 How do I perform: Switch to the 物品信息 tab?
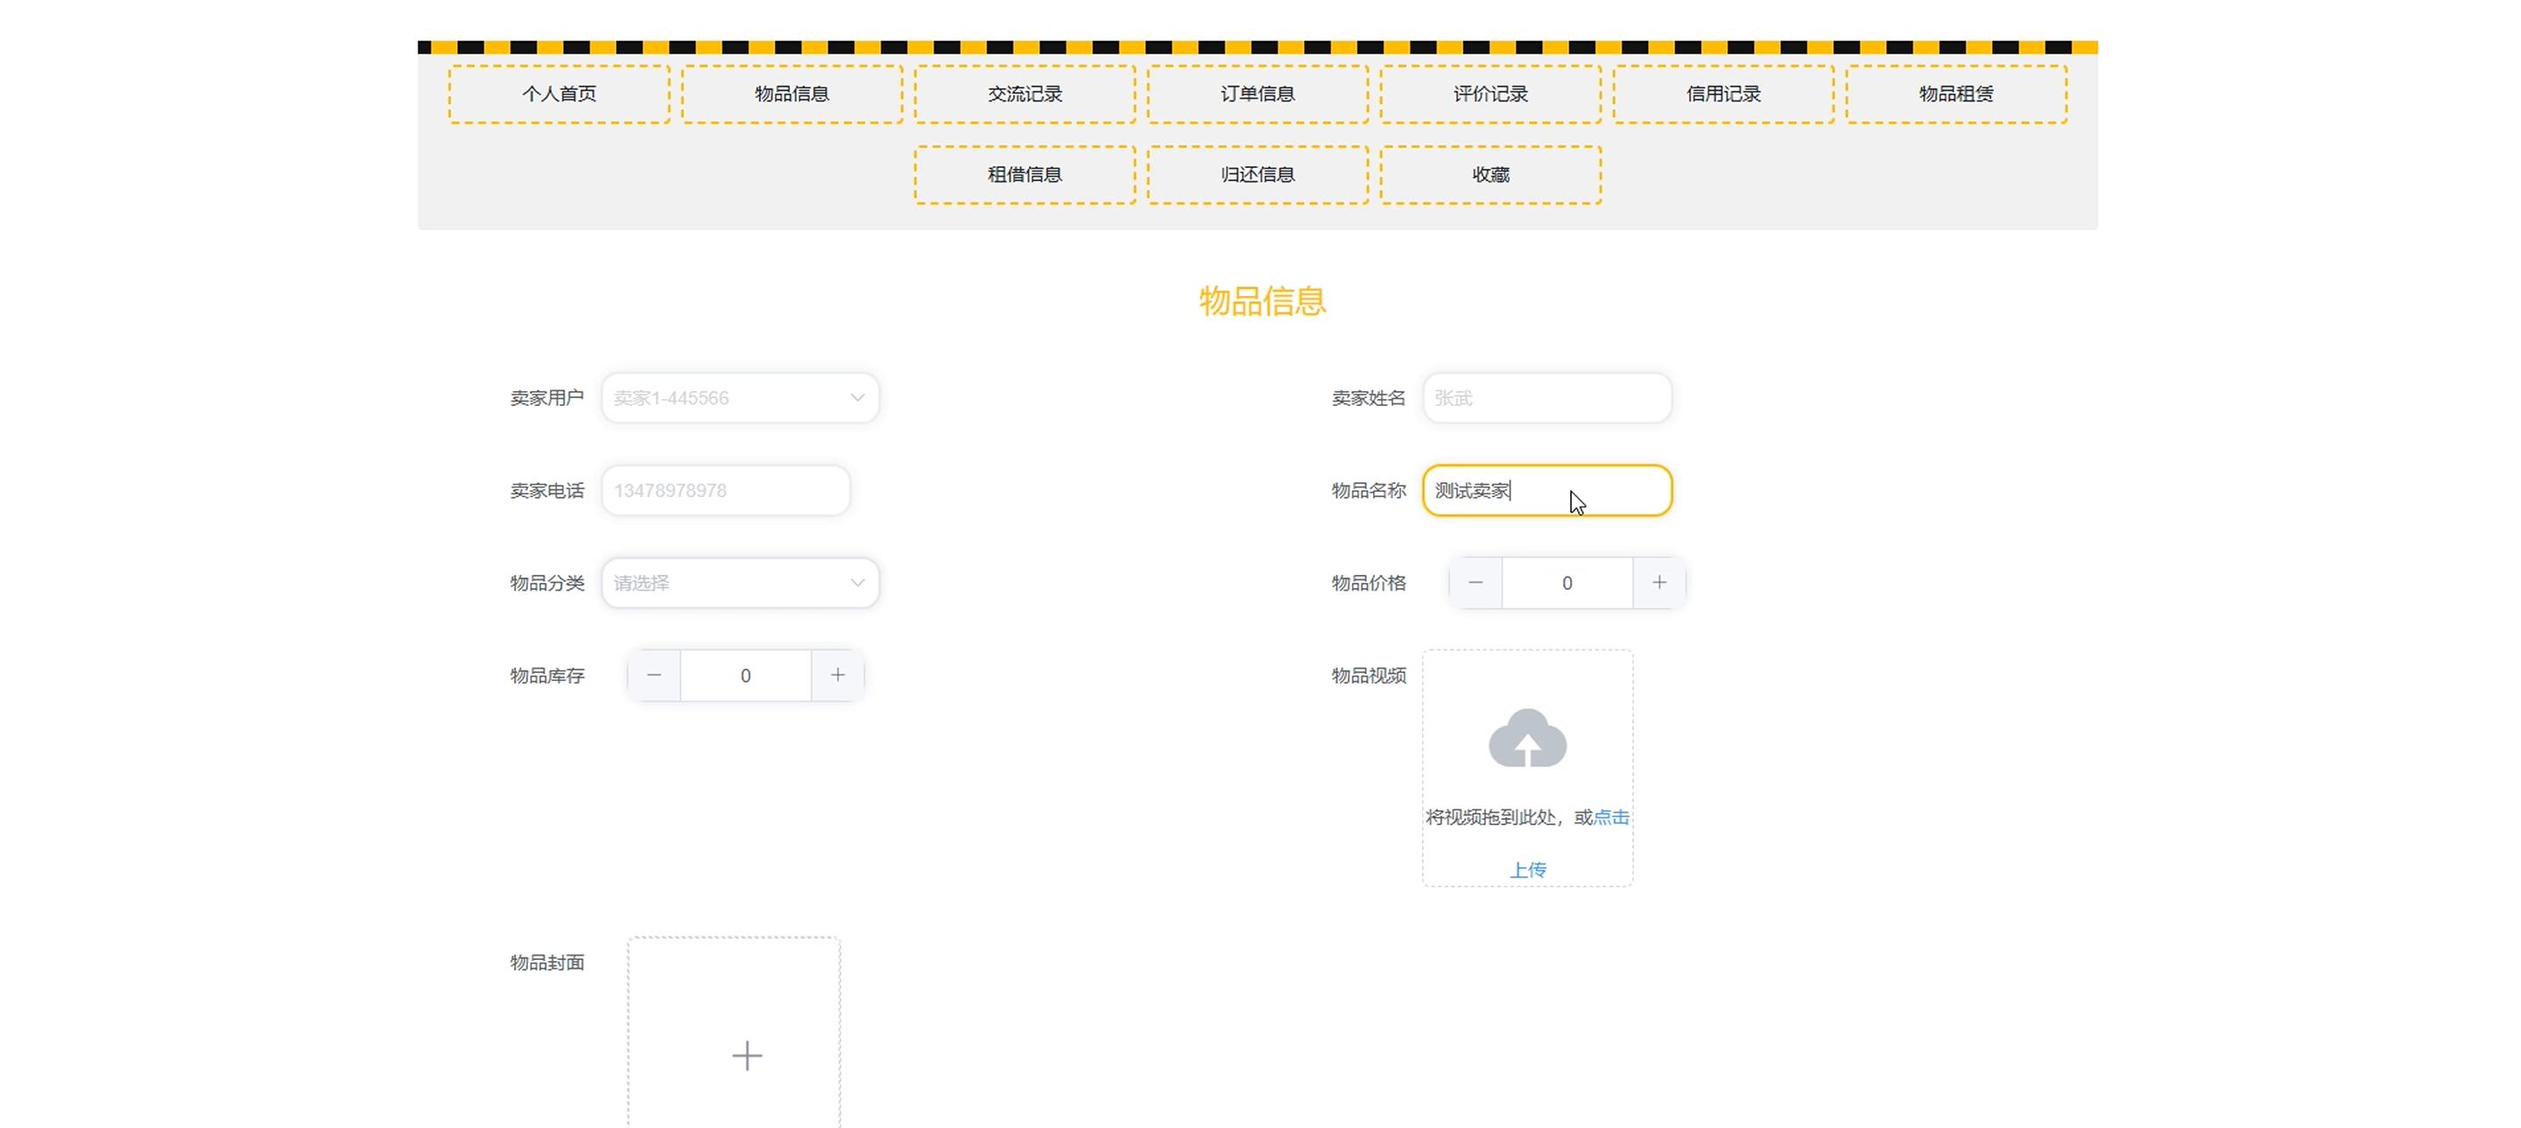point(792,94)
